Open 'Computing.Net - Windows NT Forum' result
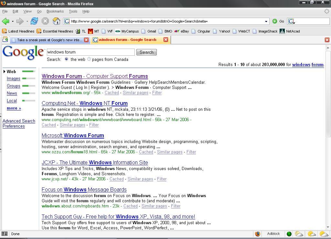Image resolution: width=331 pixels, height=239 pixels. coord(85,103)
